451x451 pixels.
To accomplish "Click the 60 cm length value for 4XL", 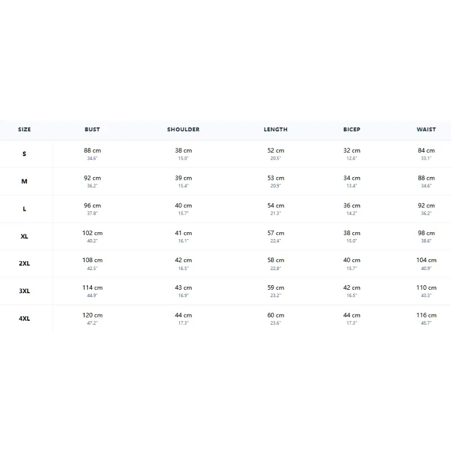I will tap(276, 315).
